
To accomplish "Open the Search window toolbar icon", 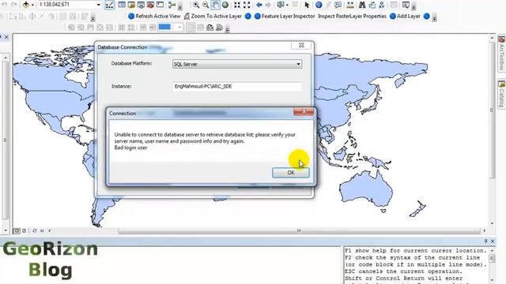I will pyautogui.click(x=141, y=5).
